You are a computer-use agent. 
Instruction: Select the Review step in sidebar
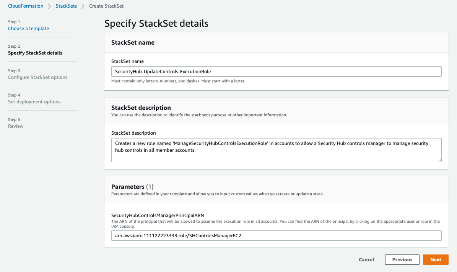pyautogui.click(x=16, y=126)
